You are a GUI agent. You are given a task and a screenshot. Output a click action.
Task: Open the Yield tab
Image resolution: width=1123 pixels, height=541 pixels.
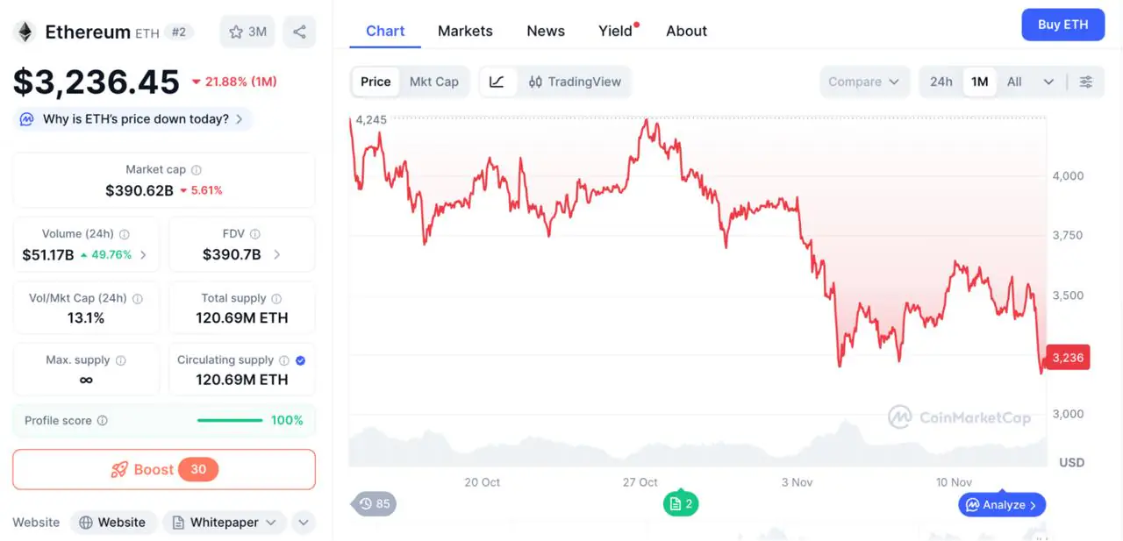click(615, 31)
